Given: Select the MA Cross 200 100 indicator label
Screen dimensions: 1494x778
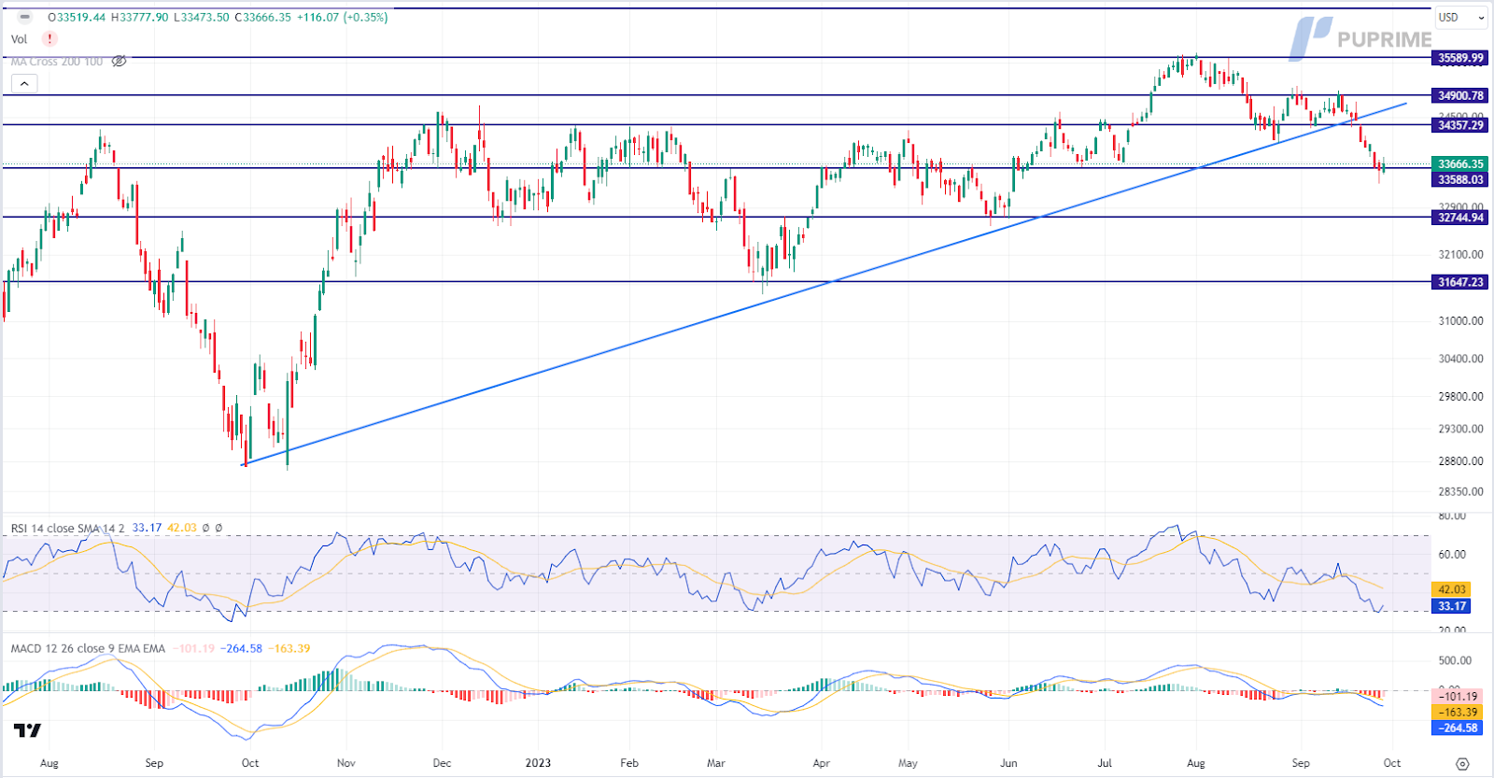Looking at the screenshot, I should (x=57, y=62).
